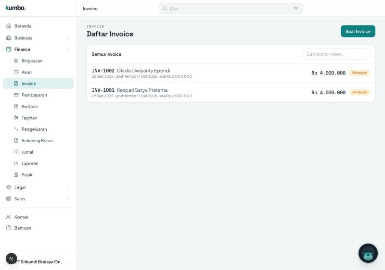Click the 25 Sep 2026 date line
The image size is (385, 270).
click(141, 76)
